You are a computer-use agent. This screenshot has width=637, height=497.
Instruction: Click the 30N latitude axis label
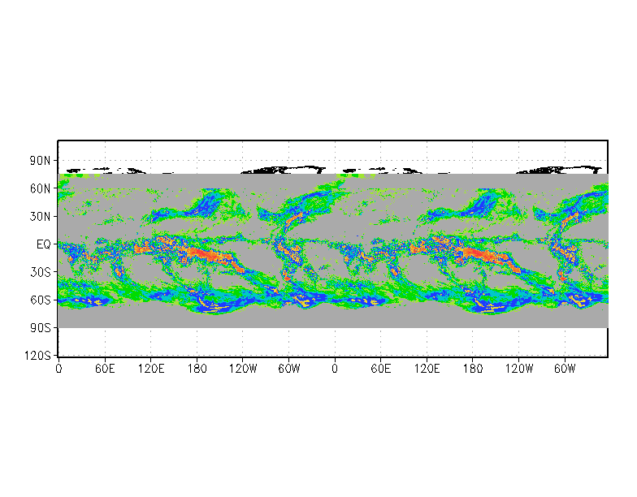40,216
